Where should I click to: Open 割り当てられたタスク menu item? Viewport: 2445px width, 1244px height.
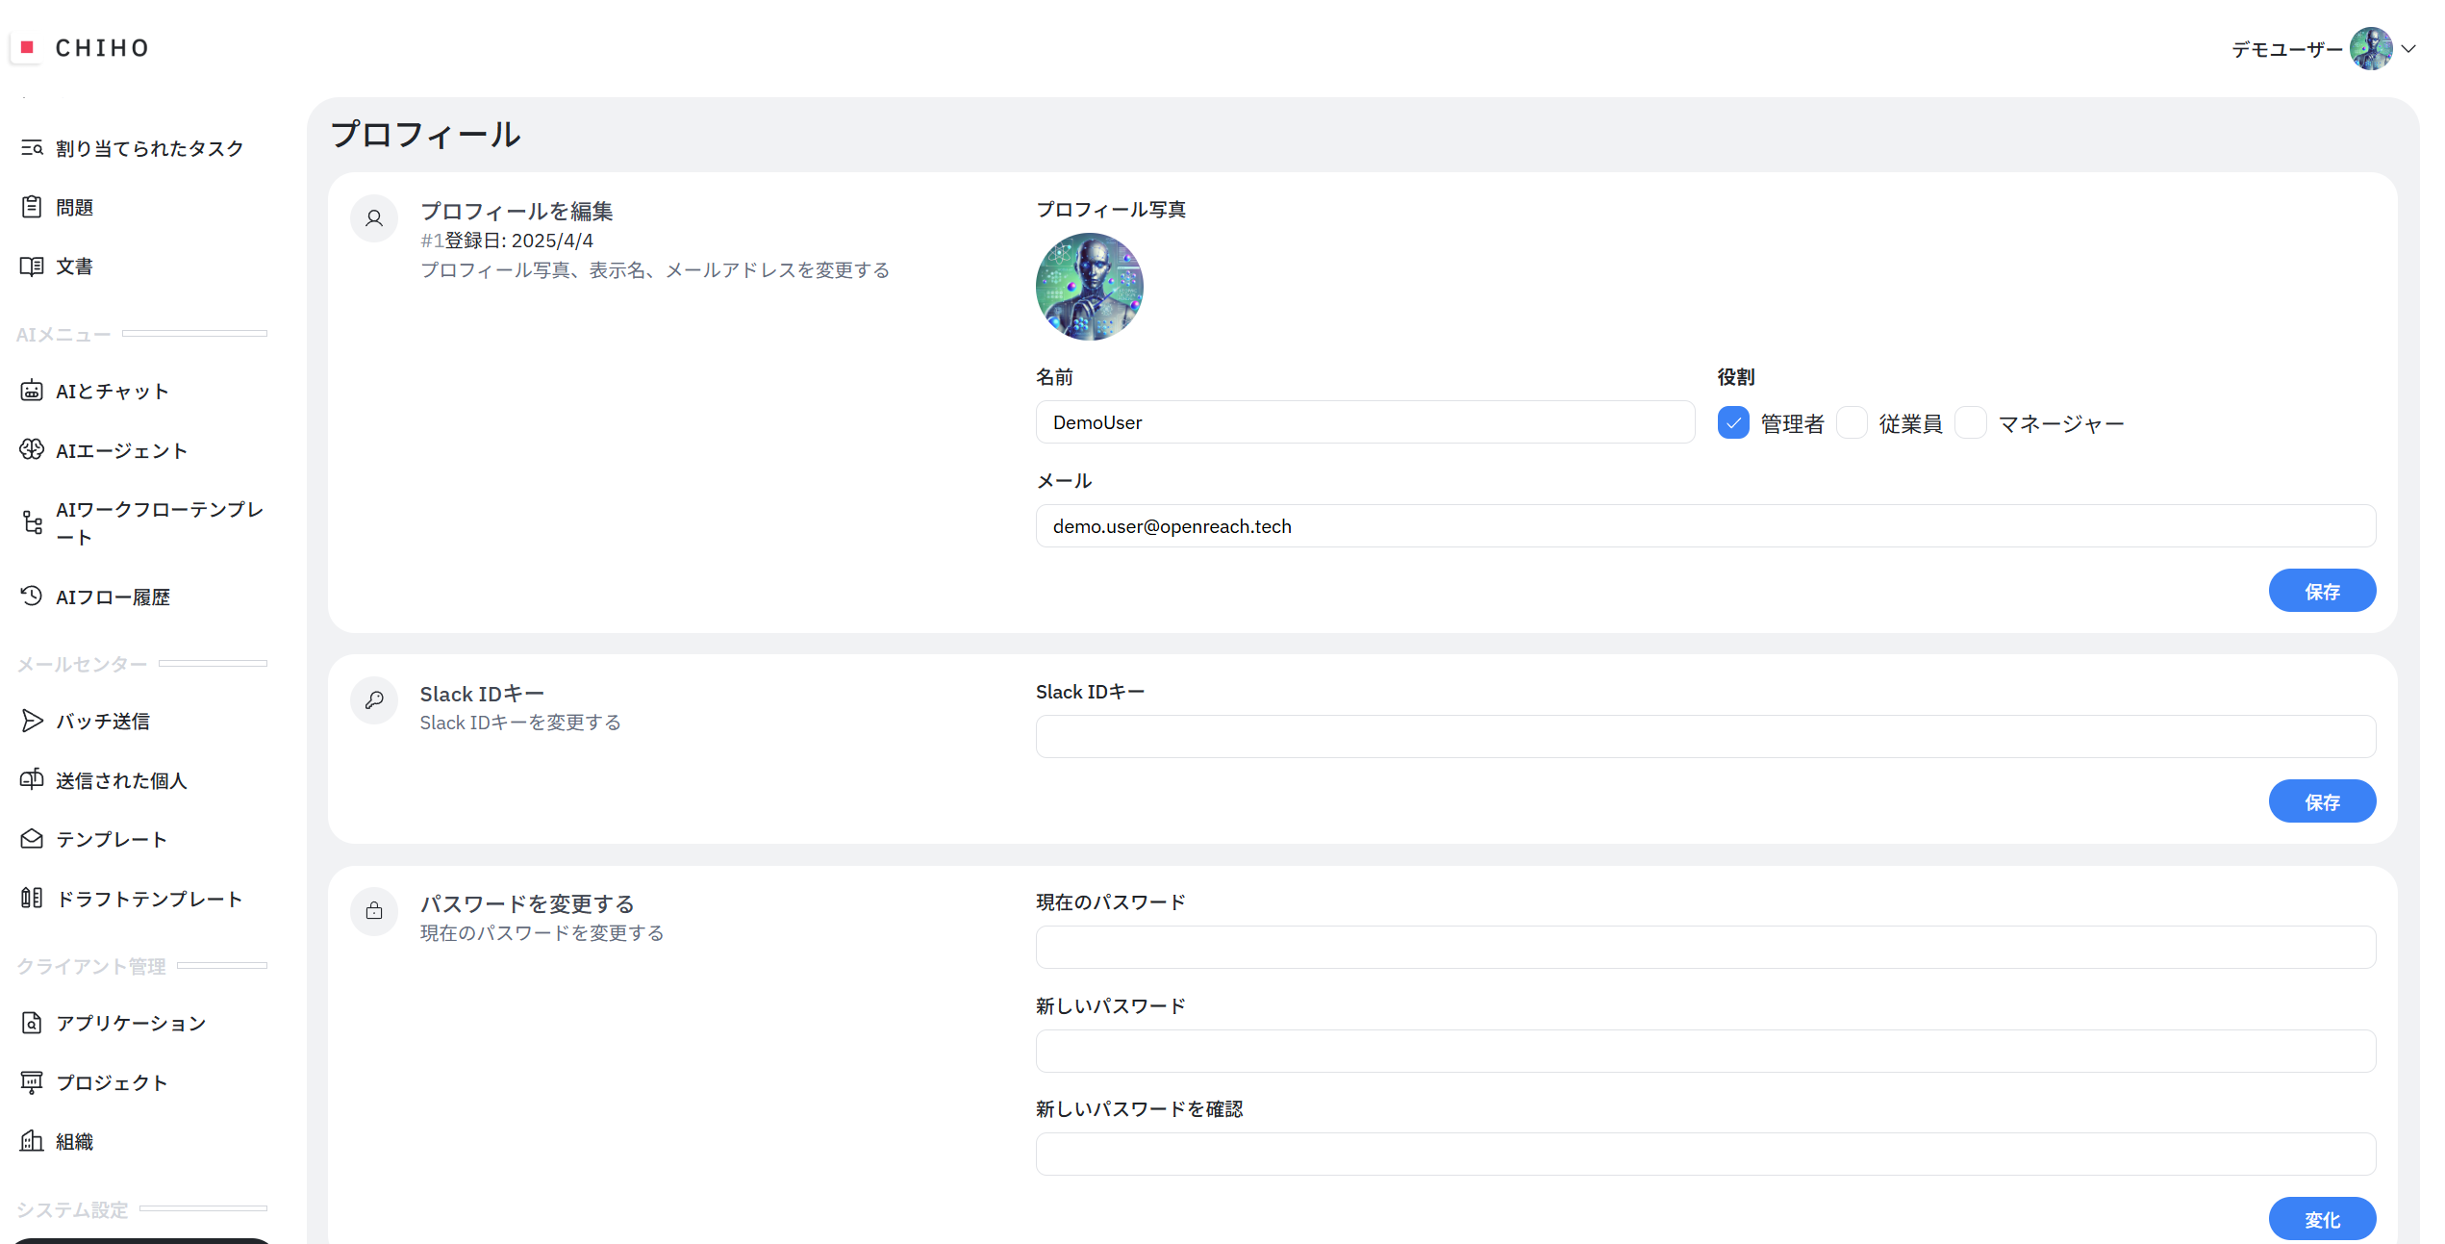pyautogui.click(x=149, y=148)
